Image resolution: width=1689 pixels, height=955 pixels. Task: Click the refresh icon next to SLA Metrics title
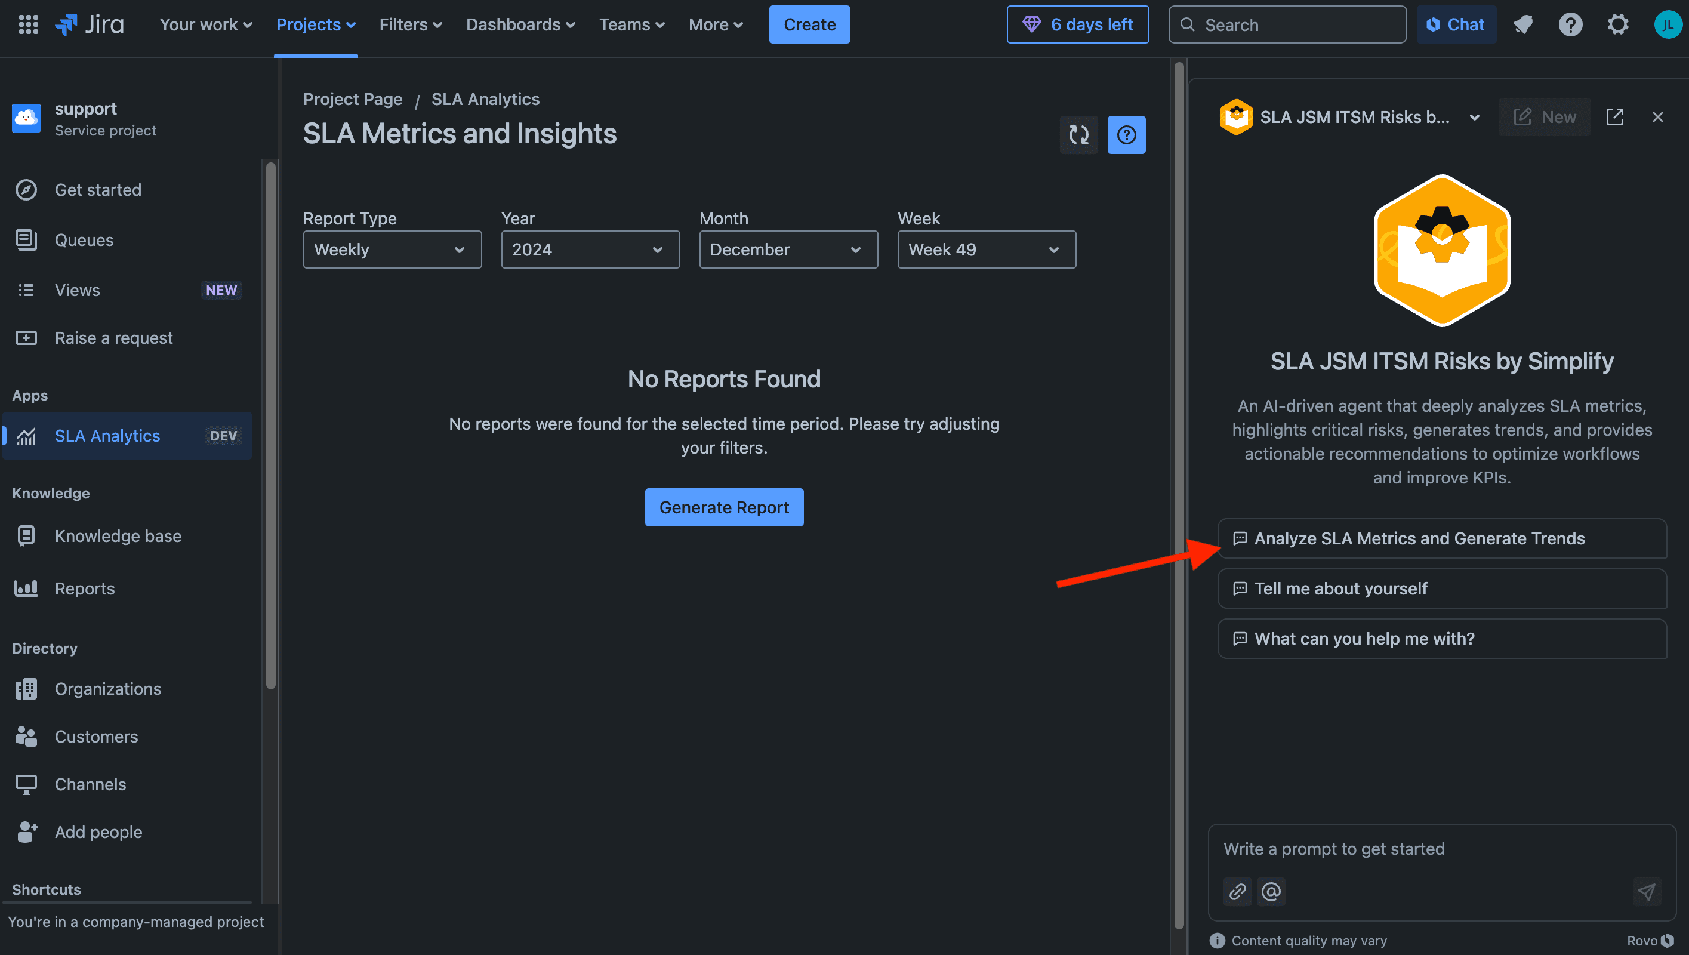(x=1078, y=135)
